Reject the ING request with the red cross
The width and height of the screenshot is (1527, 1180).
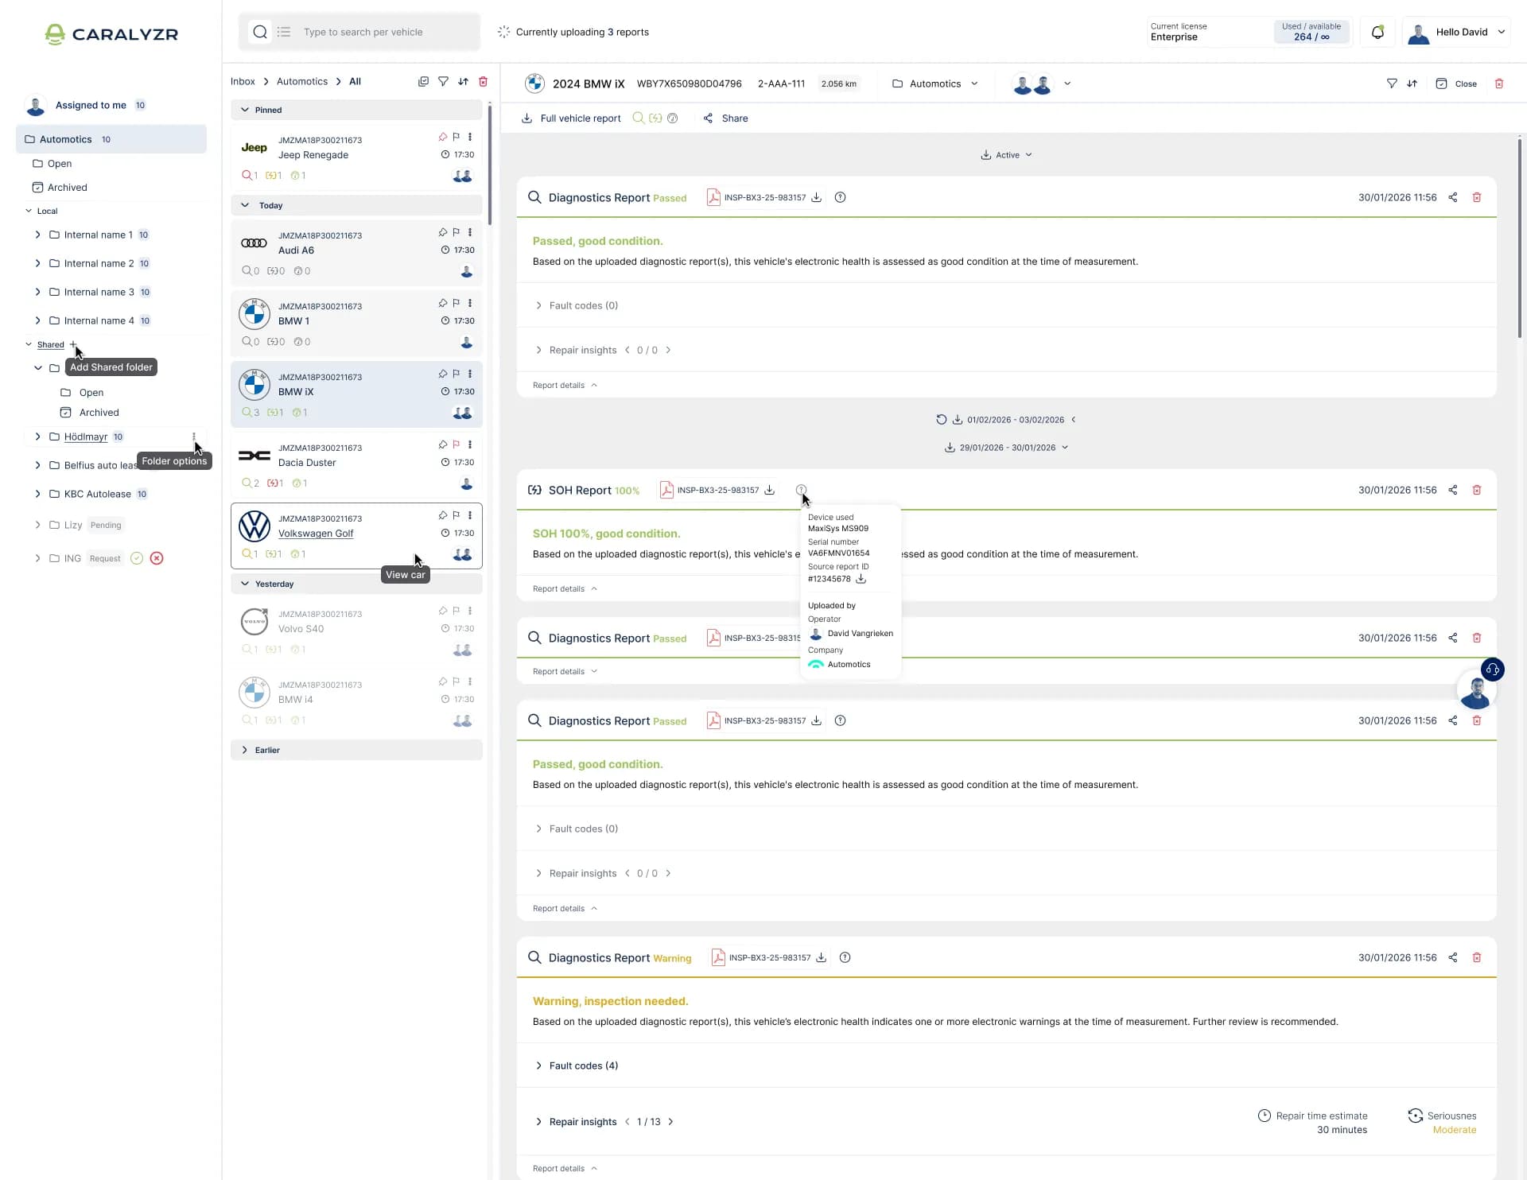coord(157,558)
